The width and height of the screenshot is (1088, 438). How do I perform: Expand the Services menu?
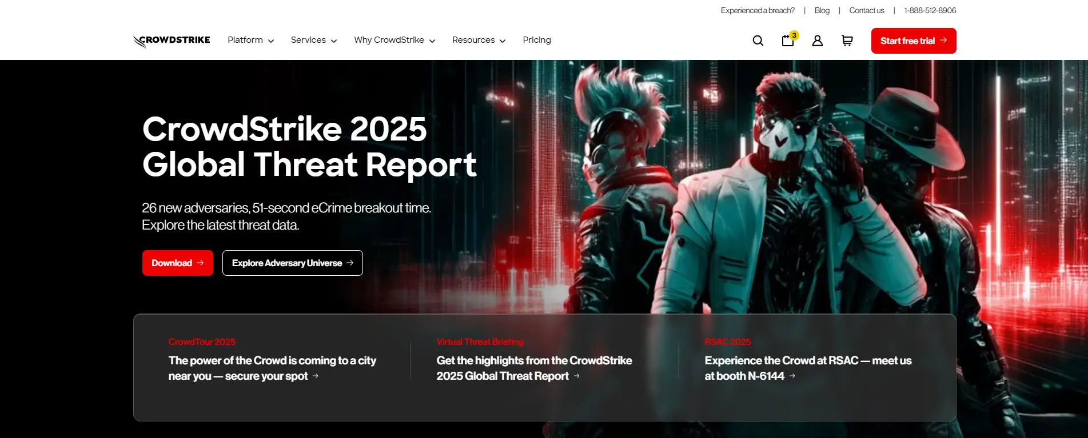314,40
